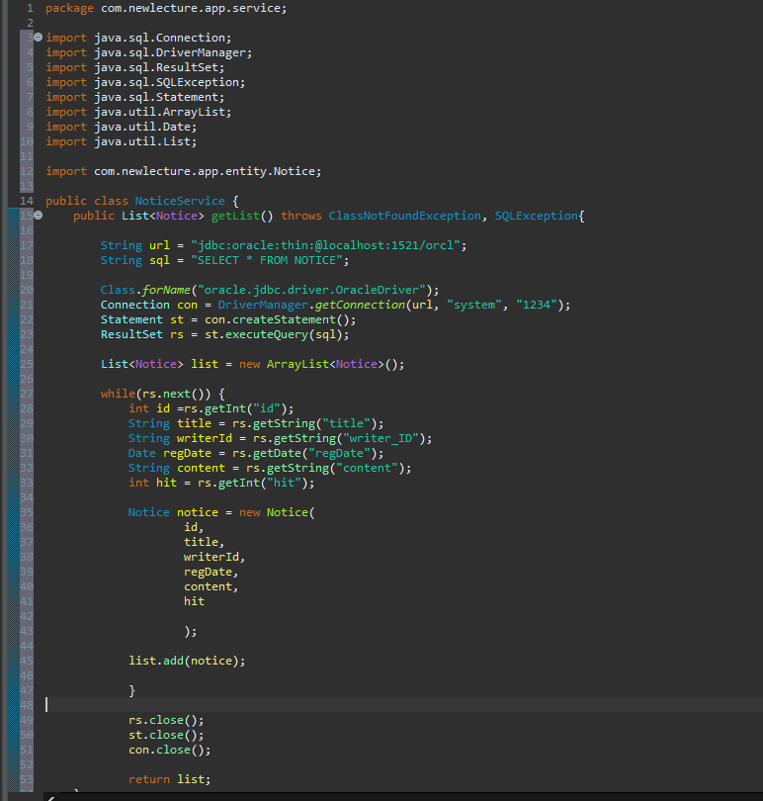Click the getList method name
The width and height of the screenshot is (763, 801).
point(235,217)
